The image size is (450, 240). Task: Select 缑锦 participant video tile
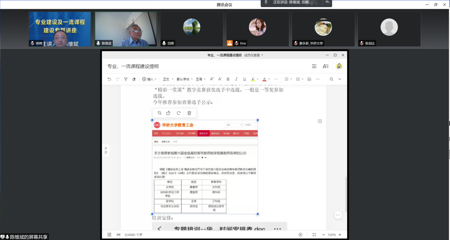60,29
